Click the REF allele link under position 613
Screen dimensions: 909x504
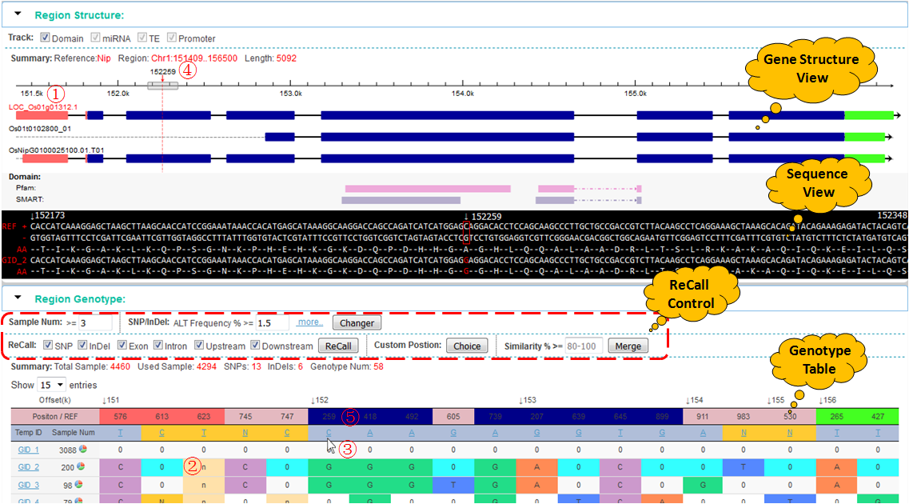161,434
